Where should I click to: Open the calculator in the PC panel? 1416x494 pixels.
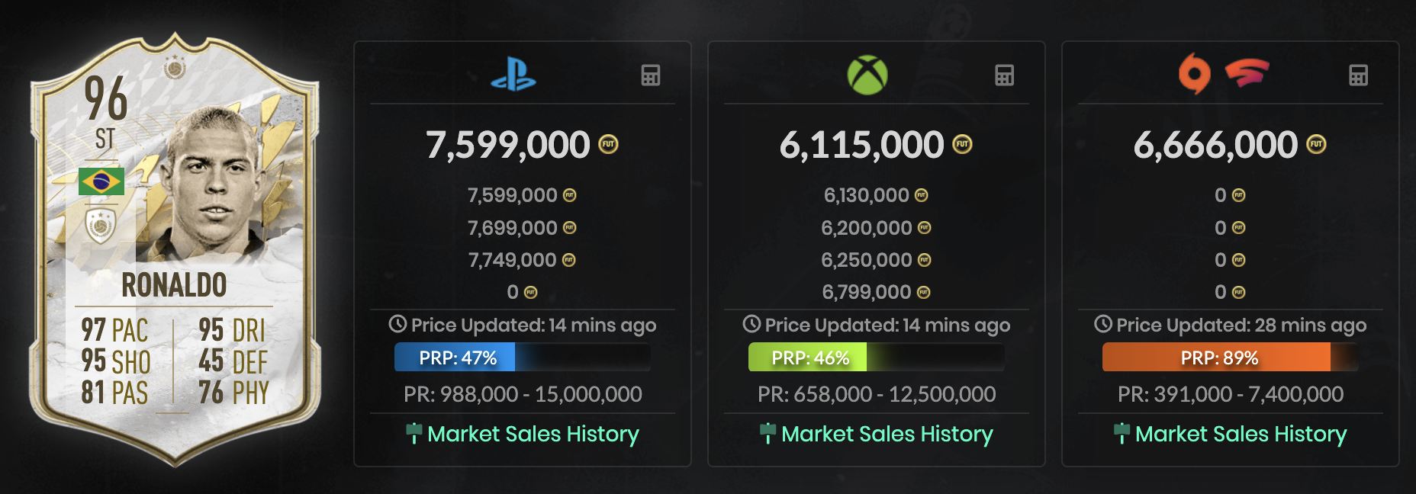point(1359,75)
